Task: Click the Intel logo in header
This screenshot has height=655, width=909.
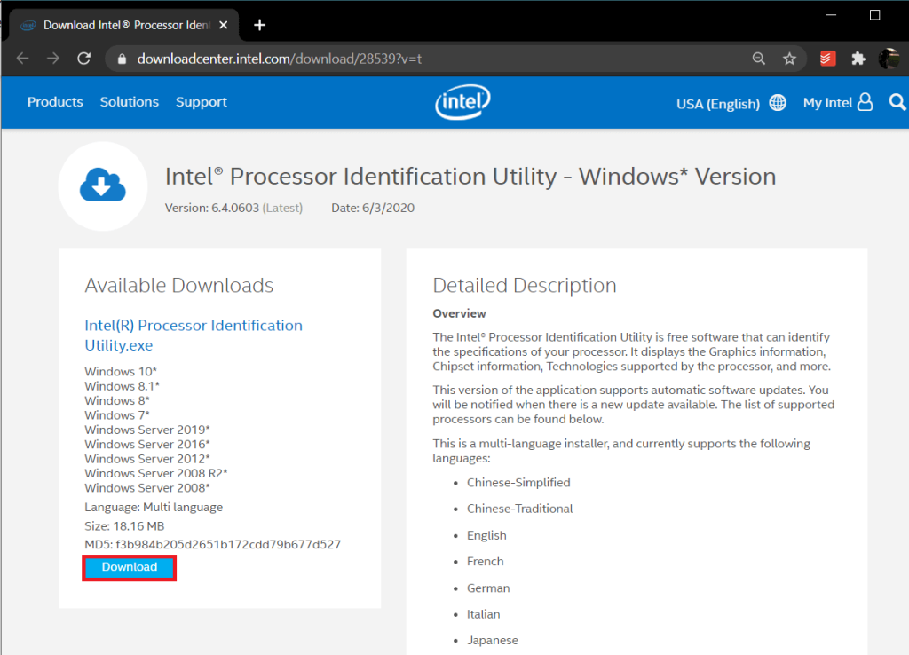Action: (x=462, y=102)
